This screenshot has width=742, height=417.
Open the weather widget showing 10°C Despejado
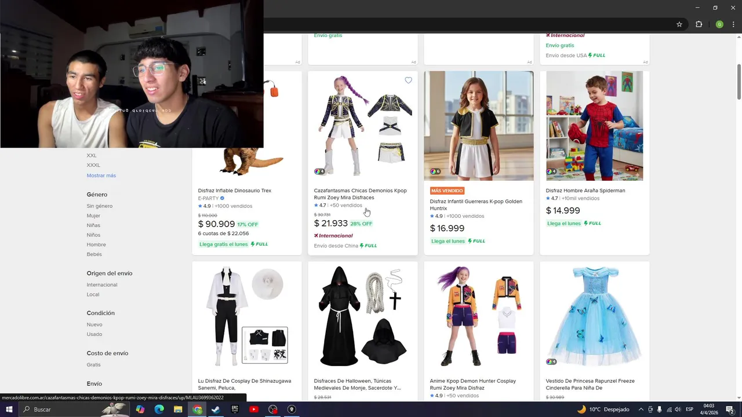(603, 409)
